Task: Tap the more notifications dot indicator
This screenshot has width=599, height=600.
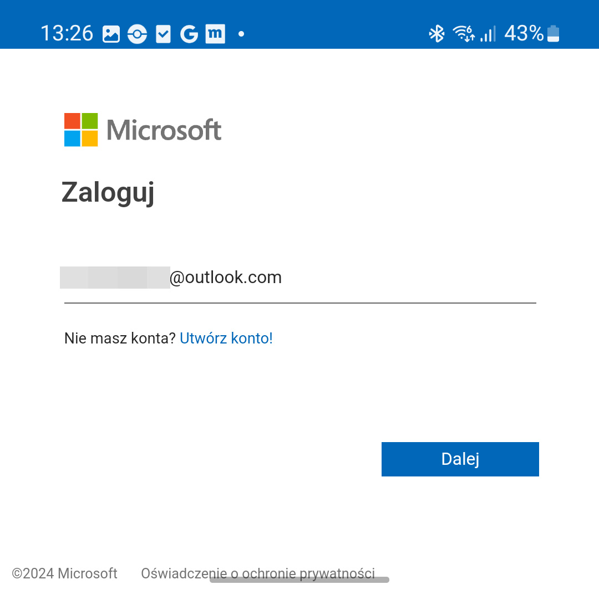Action: 241,34
